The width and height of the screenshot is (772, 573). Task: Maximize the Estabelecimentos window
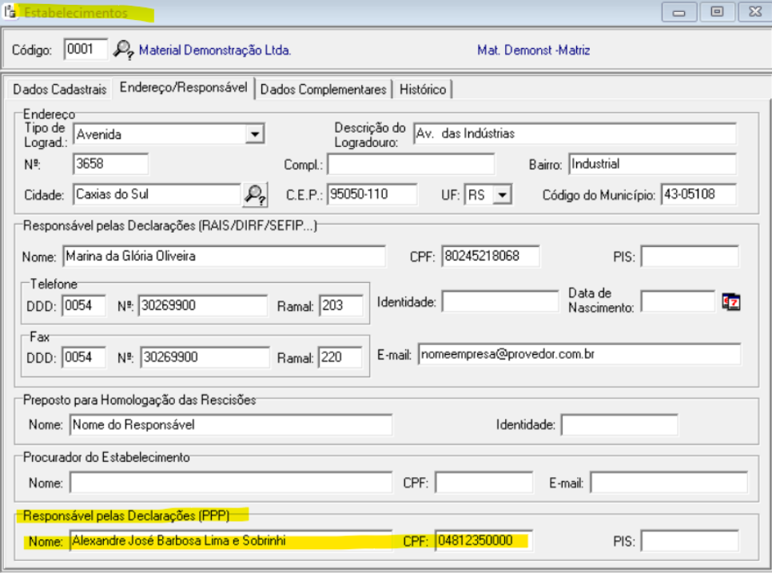(x=717, y=14)
